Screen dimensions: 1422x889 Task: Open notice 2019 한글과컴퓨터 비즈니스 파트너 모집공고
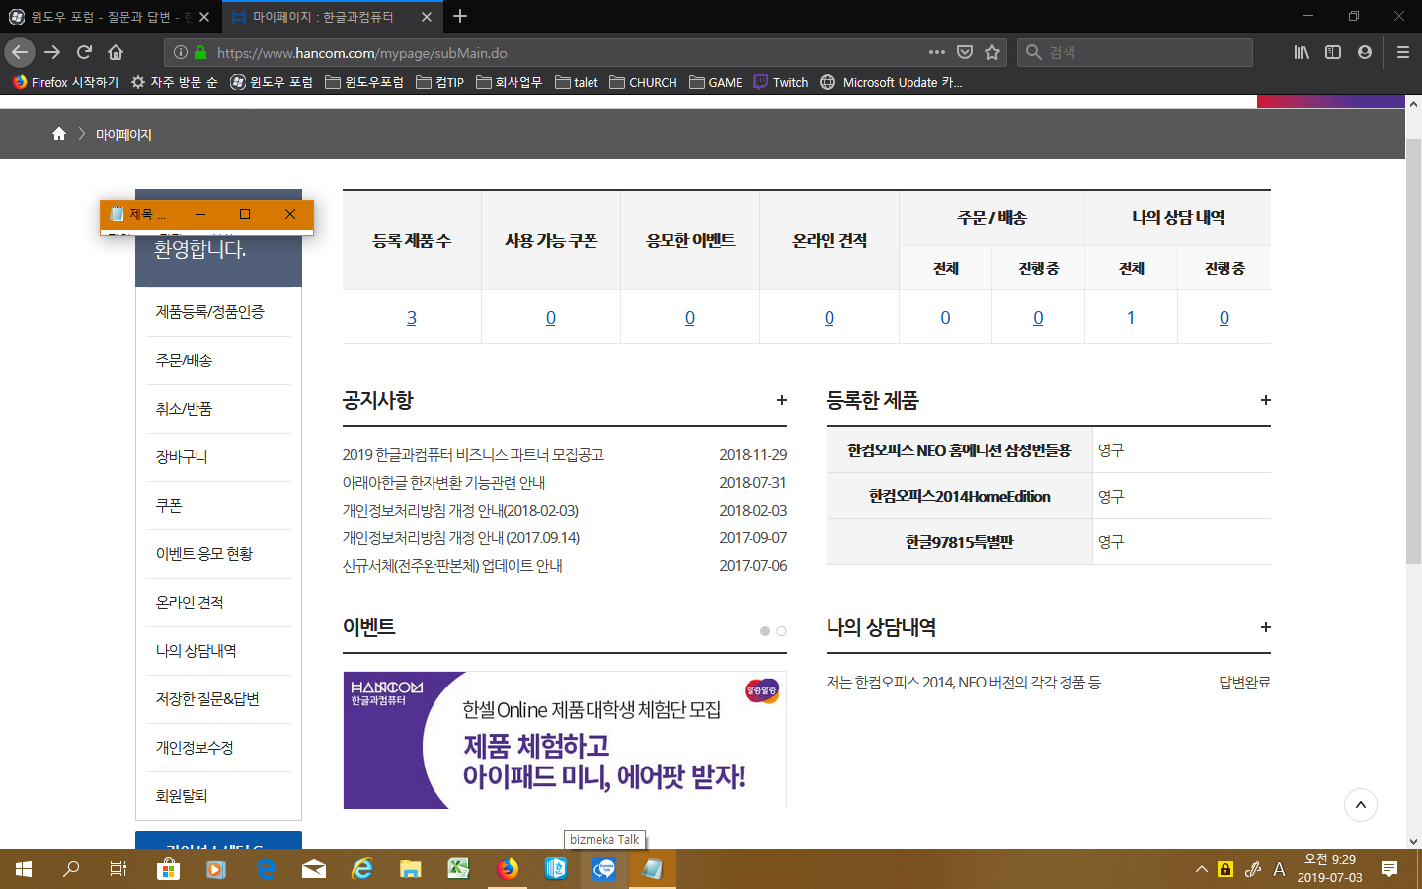click(x=473, y=455)
